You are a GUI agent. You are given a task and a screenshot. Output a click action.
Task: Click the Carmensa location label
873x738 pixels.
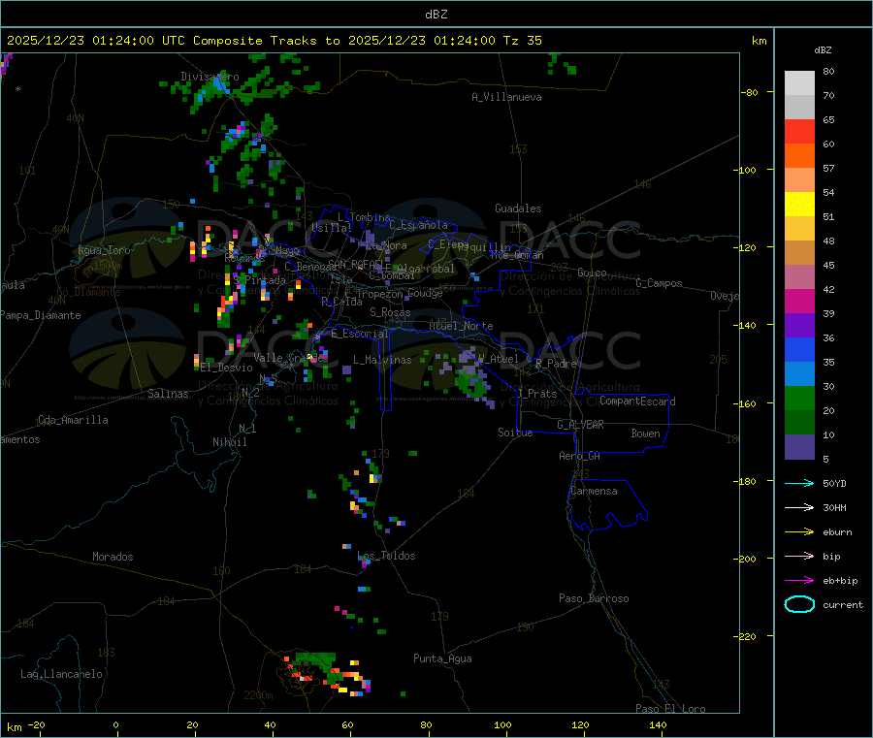(594, 491)
